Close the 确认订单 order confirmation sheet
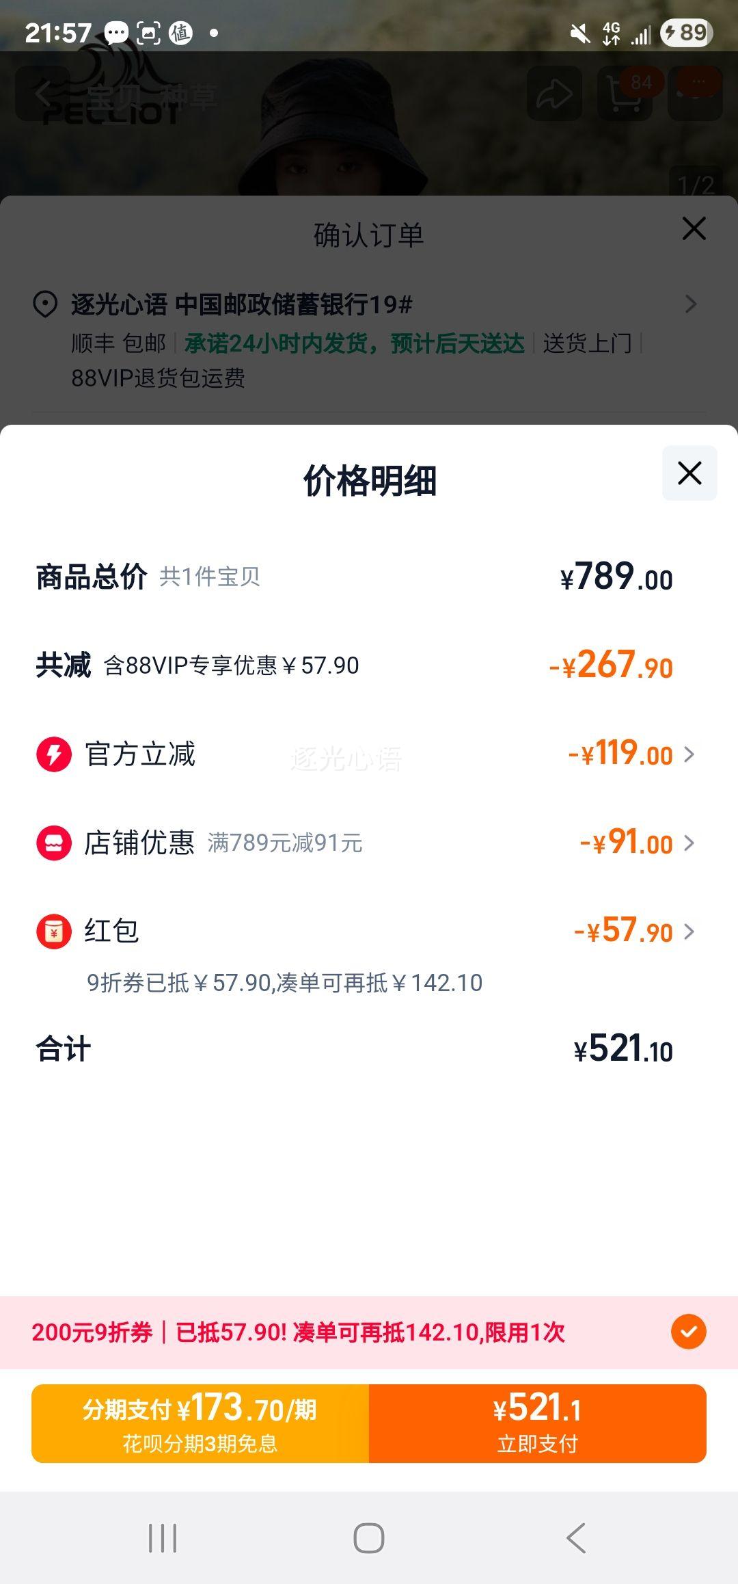The height and width of the screenshot is (1584, 738). [x=694, y=228]
